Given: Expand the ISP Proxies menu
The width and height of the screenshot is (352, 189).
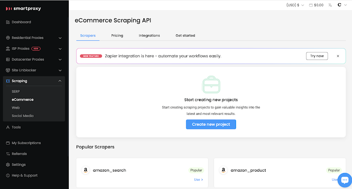Looking at the screenshot, I should [x=60, y=49].
